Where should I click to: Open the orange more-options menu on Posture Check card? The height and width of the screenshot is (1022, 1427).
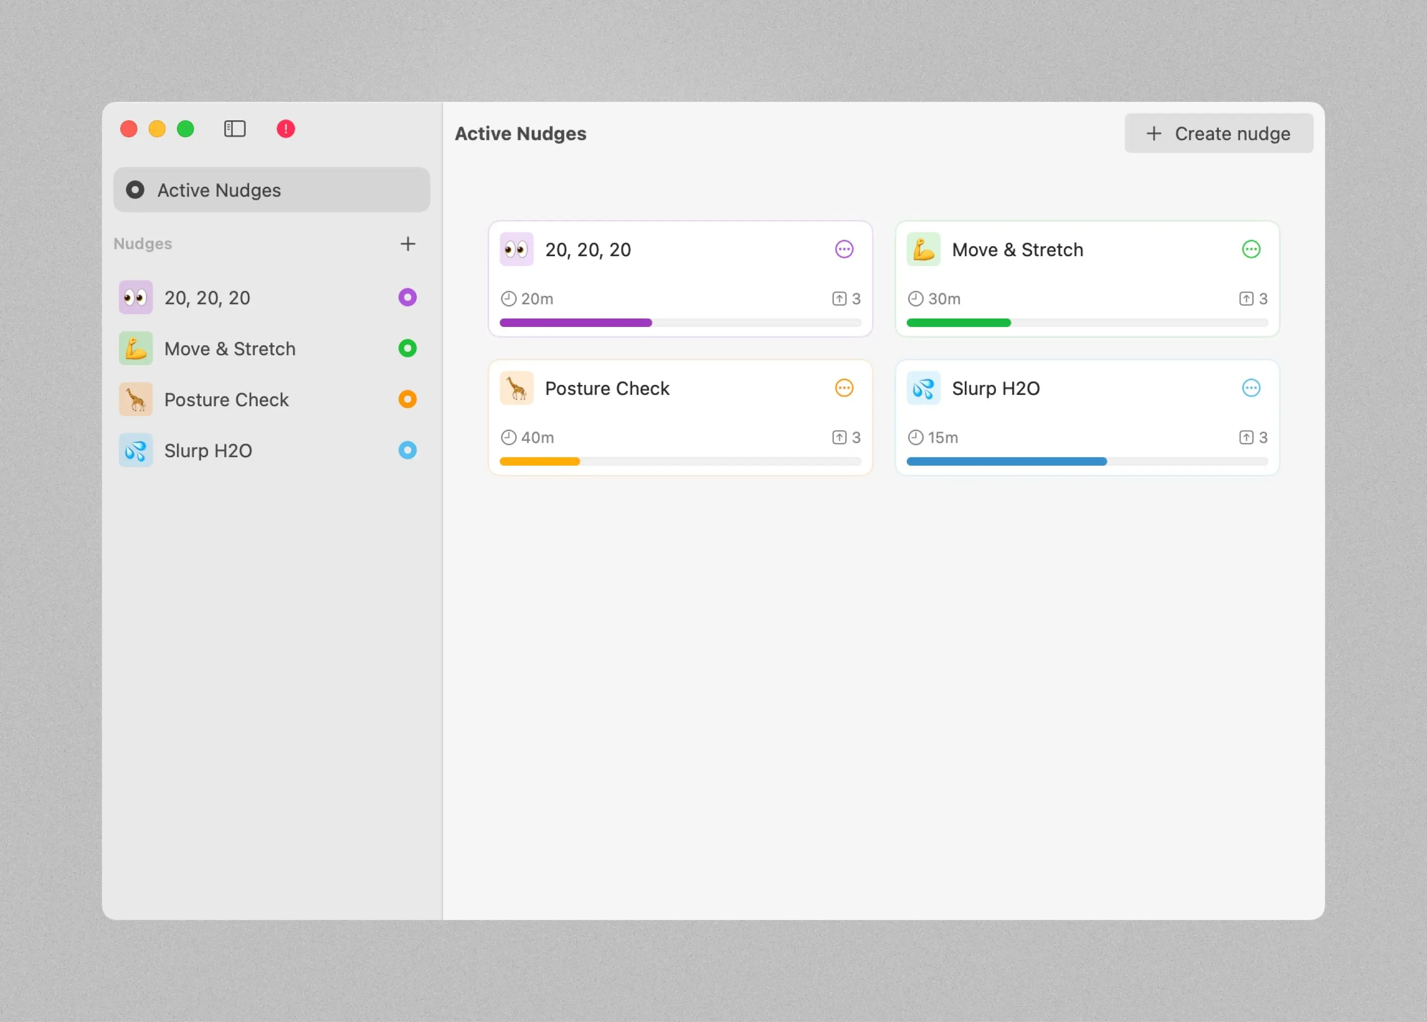pos(844,388)
